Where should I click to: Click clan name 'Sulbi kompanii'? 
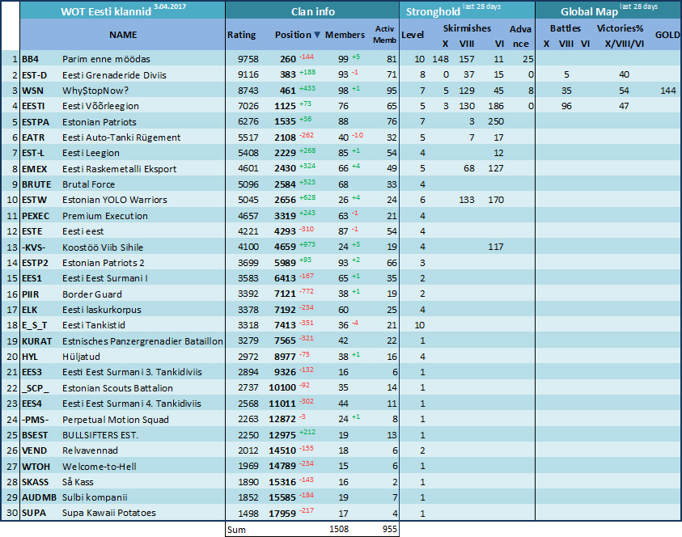coord(95,497)
